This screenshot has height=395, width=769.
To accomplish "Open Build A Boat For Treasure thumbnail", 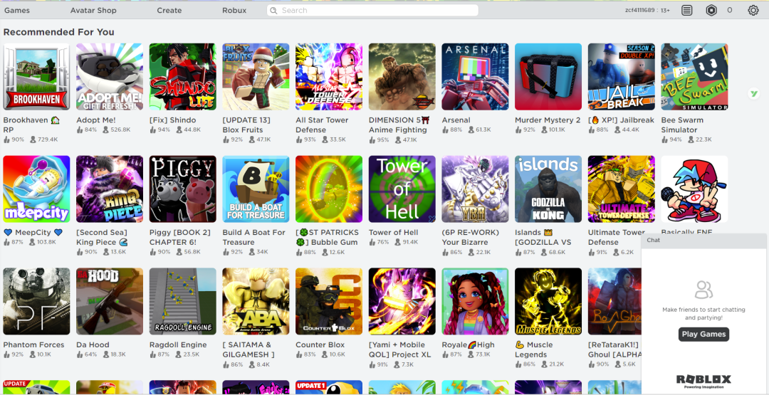I will 256,189.
